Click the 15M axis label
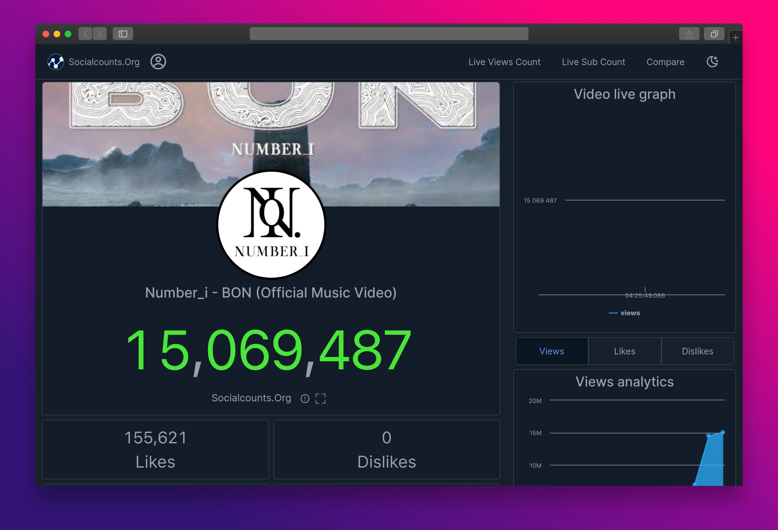Image resolution: width=778 pixels, height=530 pixels. pyautogui.click(x=535, y=433)
